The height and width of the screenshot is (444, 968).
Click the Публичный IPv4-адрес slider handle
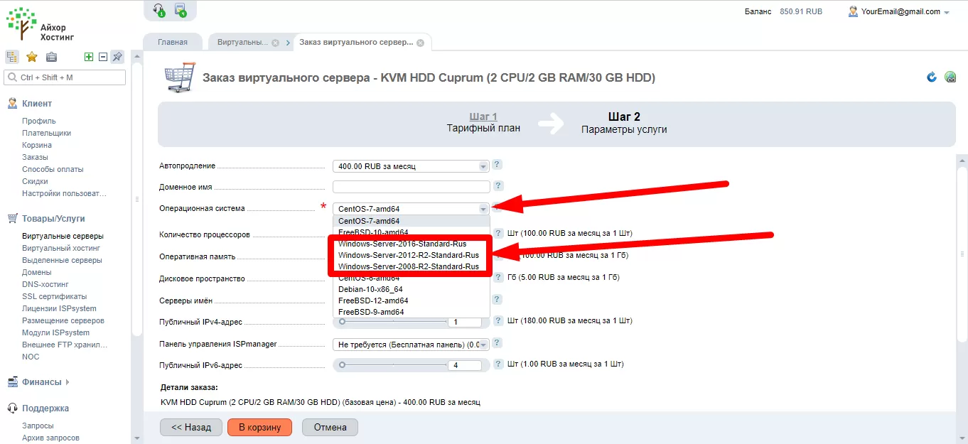coord(342,322)
